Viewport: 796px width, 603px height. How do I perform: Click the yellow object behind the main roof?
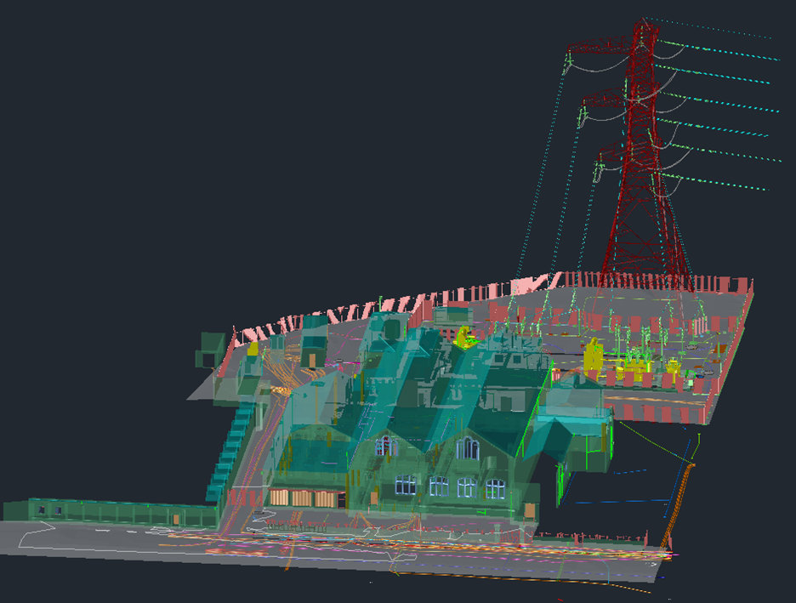point(464,337)
